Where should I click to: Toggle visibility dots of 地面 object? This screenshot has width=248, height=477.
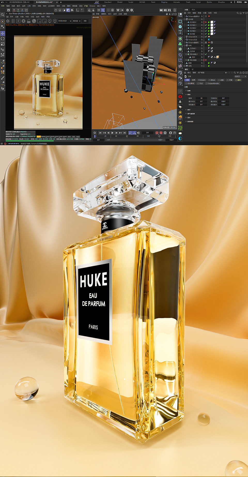point(204,63)
